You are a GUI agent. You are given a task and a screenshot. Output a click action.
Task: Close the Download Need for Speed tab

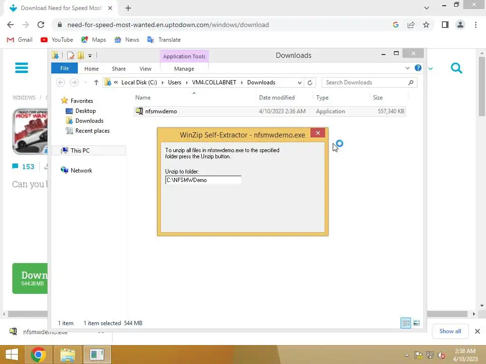pyautogui.click(x=110, y=8)
